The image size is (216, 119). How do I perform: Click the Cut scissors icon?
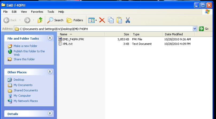coord(128,20)
